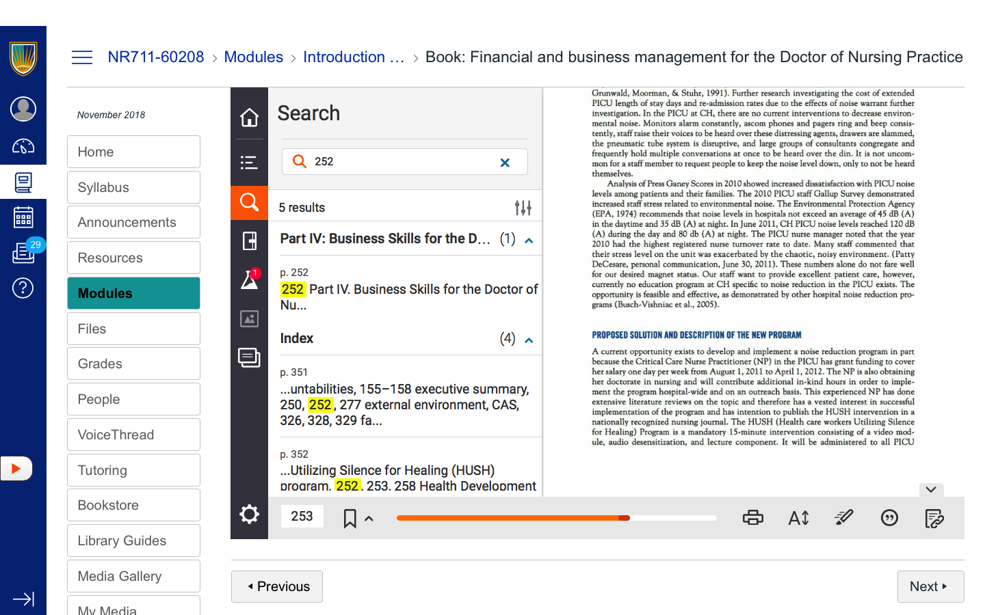Open the Canvas calendar icon
The width and height of the screenshot is (985, 615).
click(x=23, y=217)
